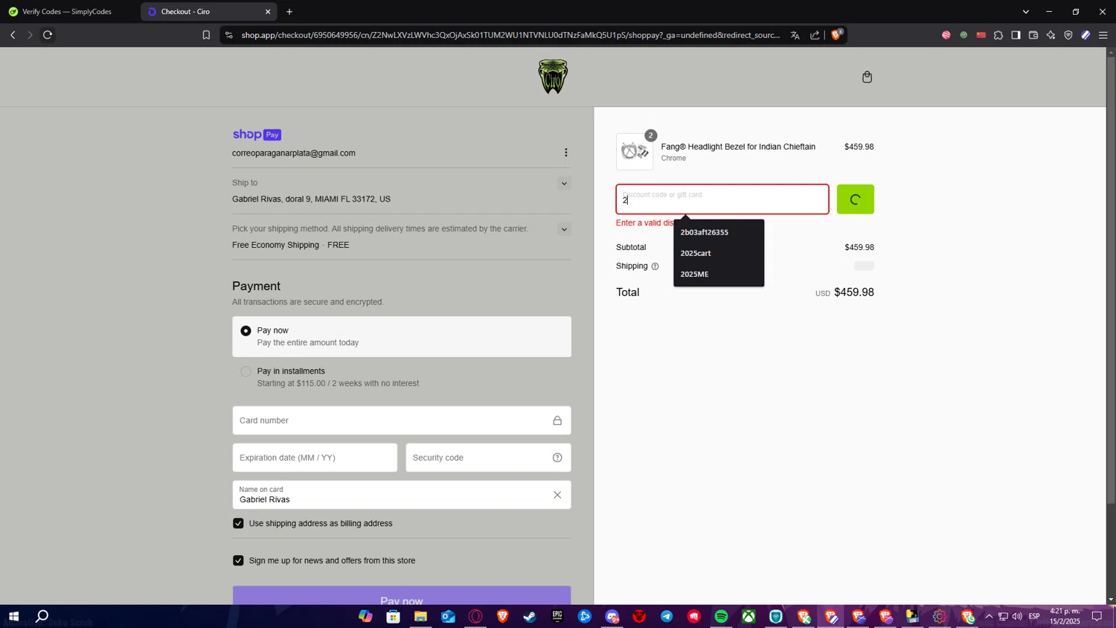Click the translate page icon
The image size is (1116, 628).
pyautogui.click(x=795, y=35)
